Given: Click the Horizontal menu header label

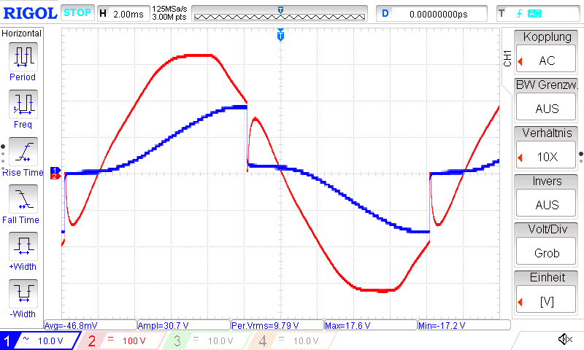Looking at the screenshot, I should tap(22, 33).
